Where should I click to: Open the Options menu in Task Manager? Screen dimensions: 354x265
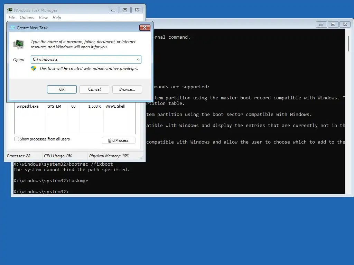pos(27,18)
